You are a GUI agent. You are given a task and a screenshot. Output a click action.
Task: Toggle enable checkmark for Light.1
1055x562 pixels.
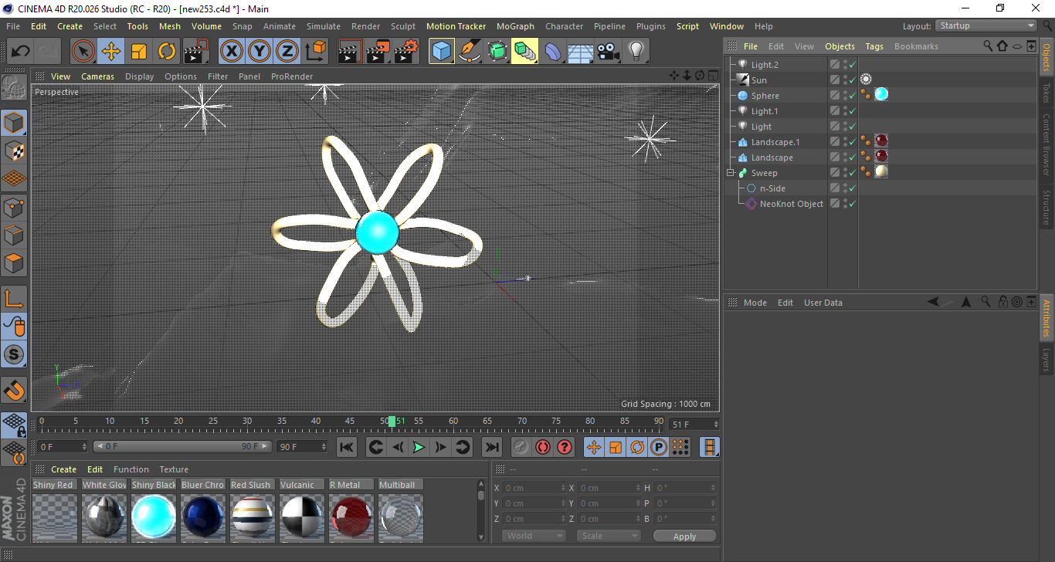click(853, 111)
